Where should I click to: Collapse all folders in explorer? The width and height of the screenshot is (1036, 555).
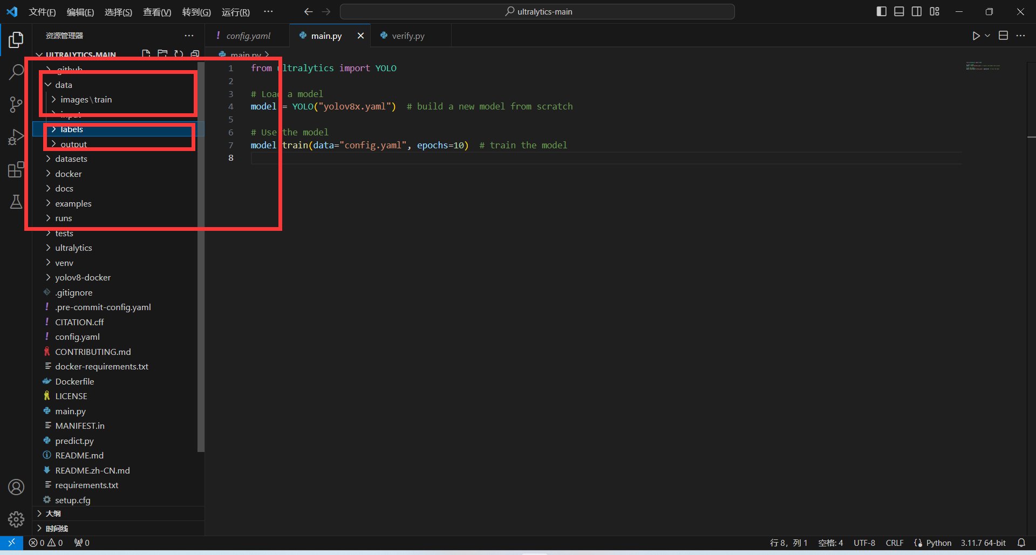click(x=195, y=54)
